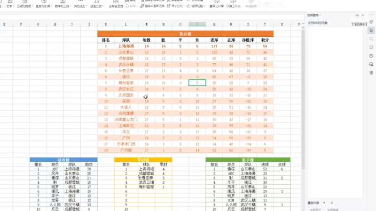Move object down in stacking order
Viewport: 376px width, 211px height.
click(x=332, y=203)
